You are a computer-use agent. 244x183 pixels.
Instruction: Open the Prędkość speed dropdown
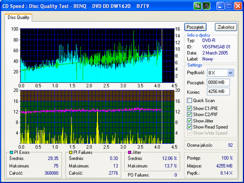point(230,73)
